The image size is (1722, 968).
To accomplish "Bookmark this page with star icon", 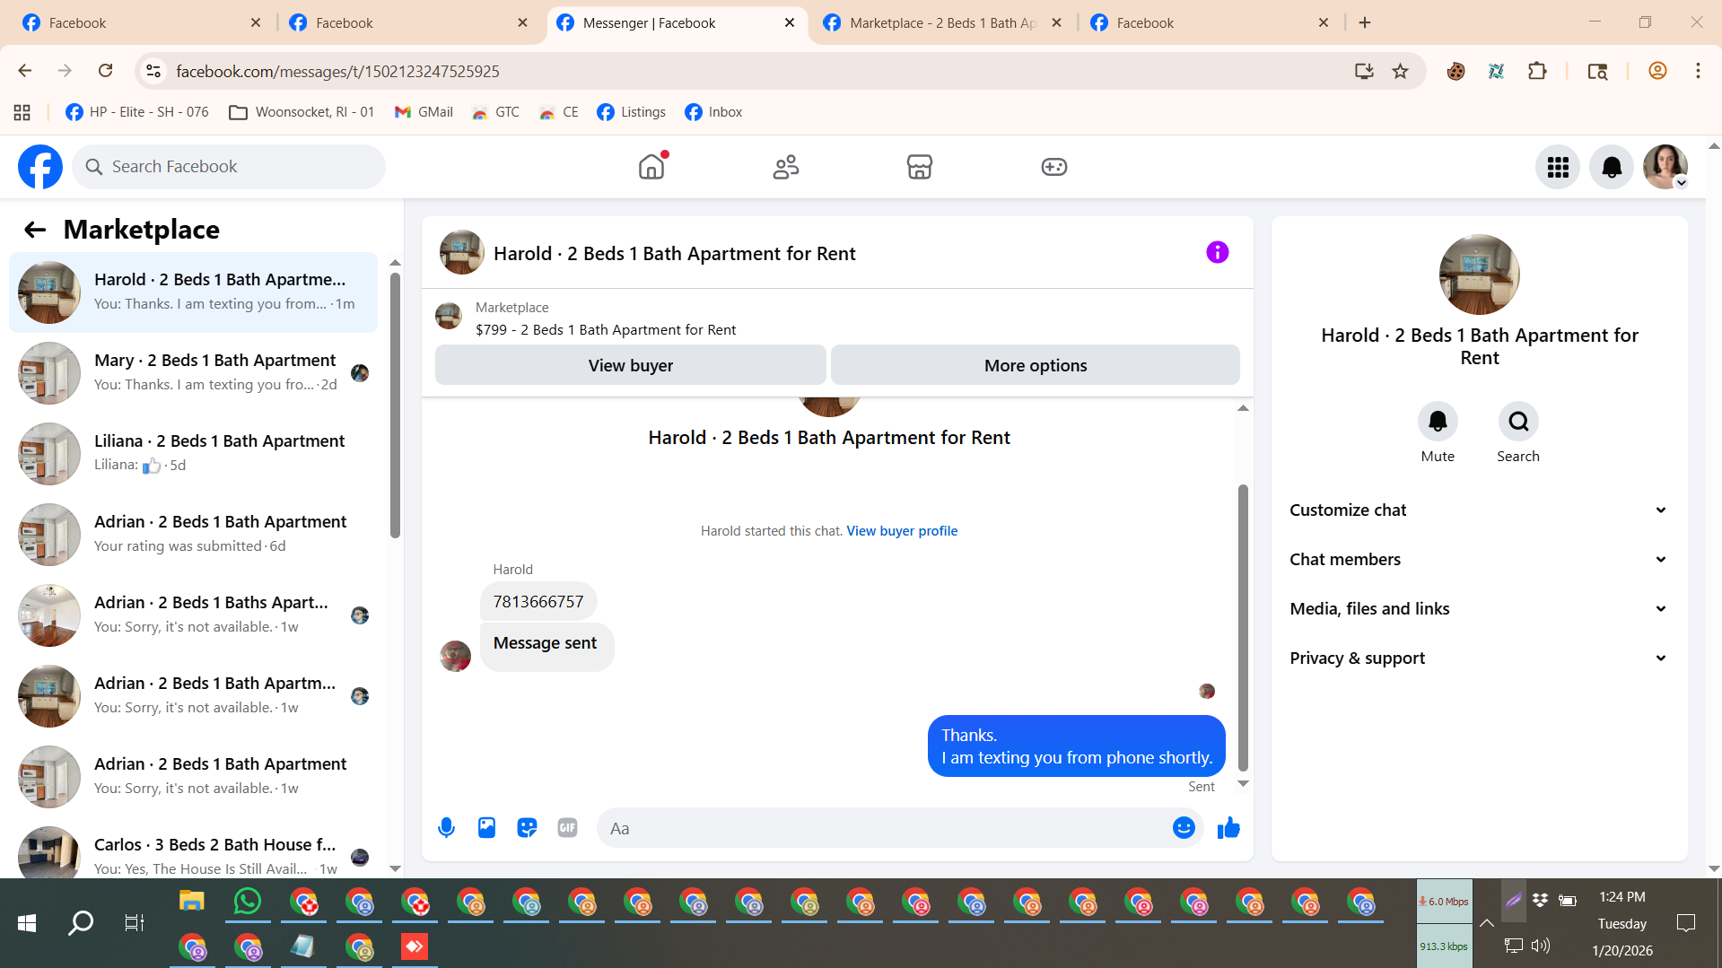I will [1400, 71].
